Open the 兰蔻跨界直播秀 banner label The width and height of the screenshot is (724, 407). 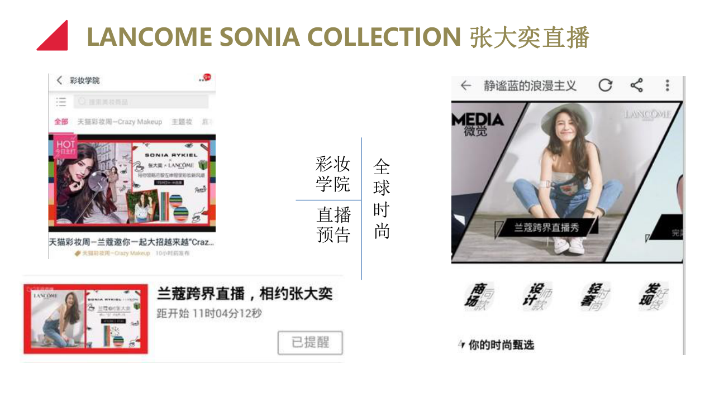547,227
